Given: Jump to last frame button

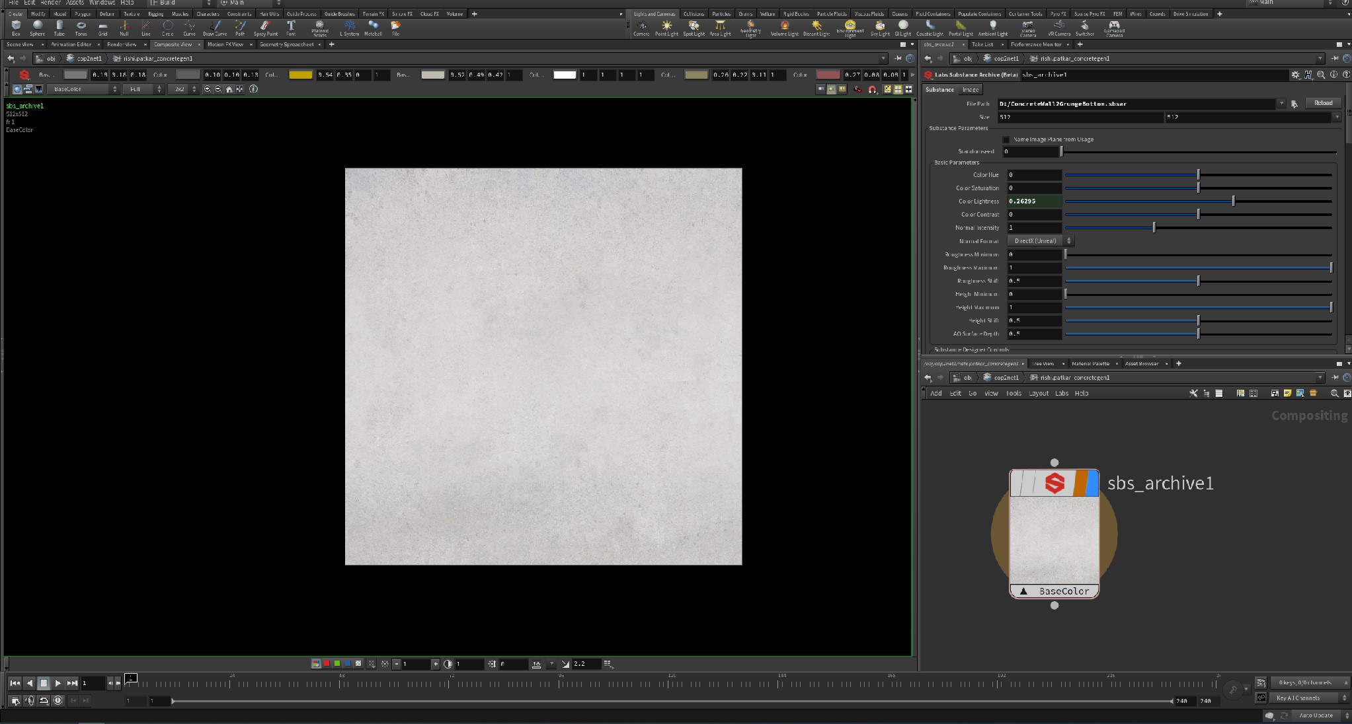Looking at the screenshot, I should coord(73,683).
